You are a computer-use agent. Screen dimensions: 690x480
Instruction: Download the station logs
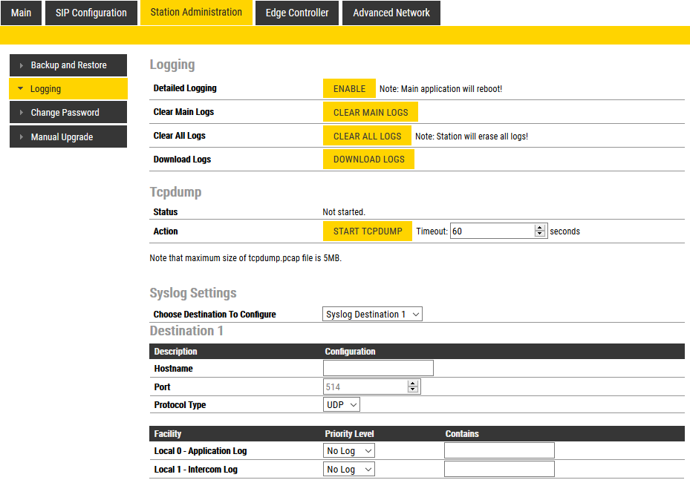coord(368,160)
